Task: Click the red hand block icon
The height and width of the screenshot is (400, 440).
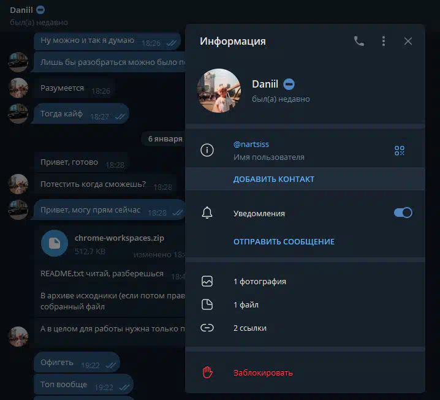Action: [207, 372]
